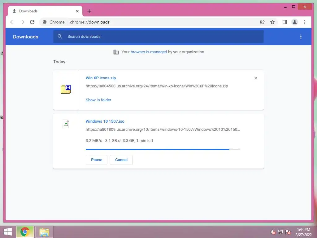Close the Downloads tab
Image resolution: width=317 pixels, height=238 pixels.
(77, 11)
